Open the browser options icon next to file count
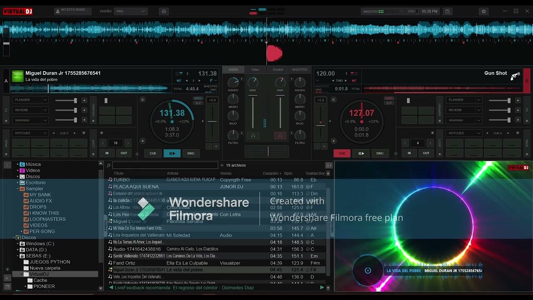The width and height of the screenshot is (533, 300). [x=329, y=165]
